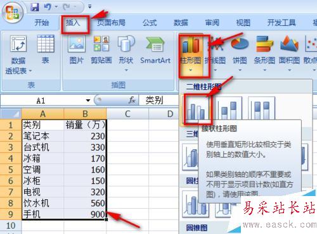Expand the 形状 dropdown arrow
The width and height of the screenshot is (317, 234).
point(126,70)
